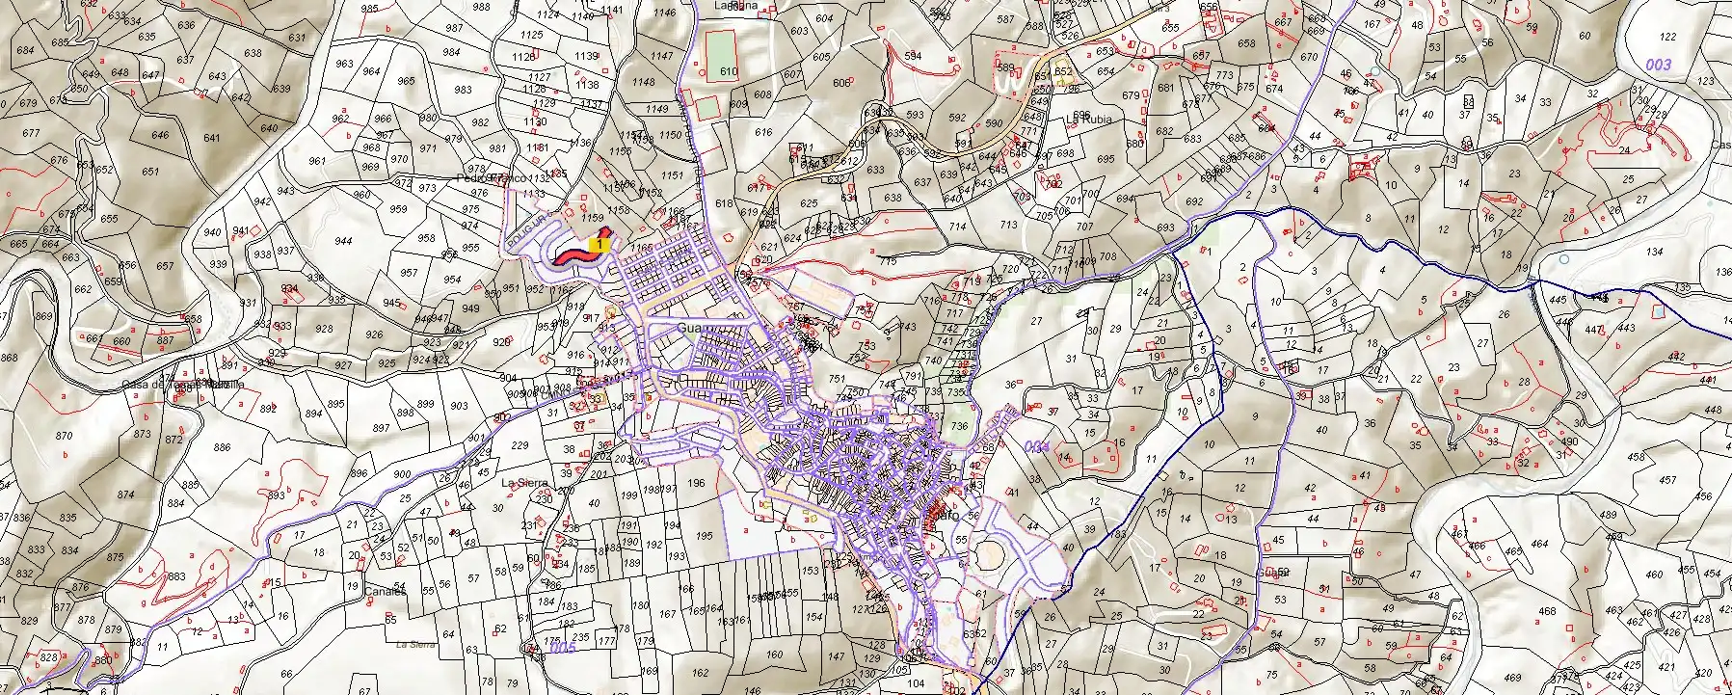
Task: Select the parcel numbered 229
Action: [x=520, y=445]
